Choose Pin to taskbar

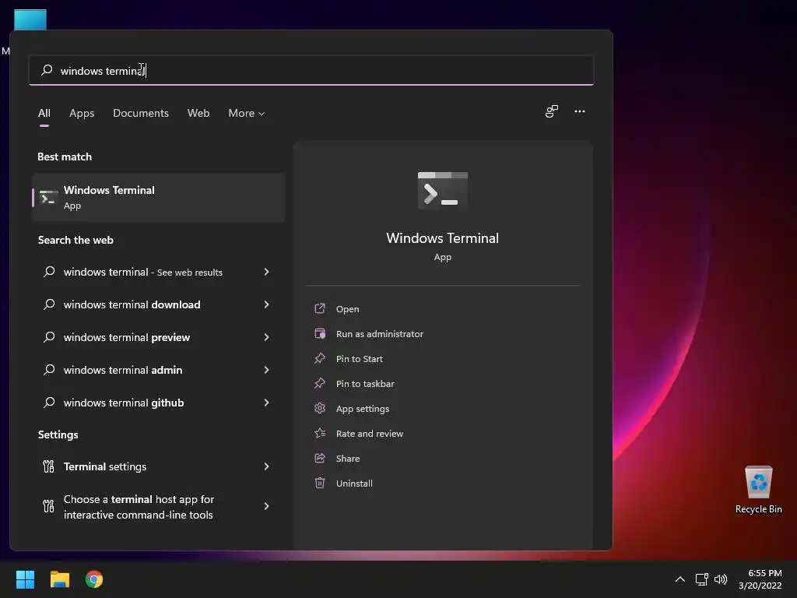tap(365, 384)
